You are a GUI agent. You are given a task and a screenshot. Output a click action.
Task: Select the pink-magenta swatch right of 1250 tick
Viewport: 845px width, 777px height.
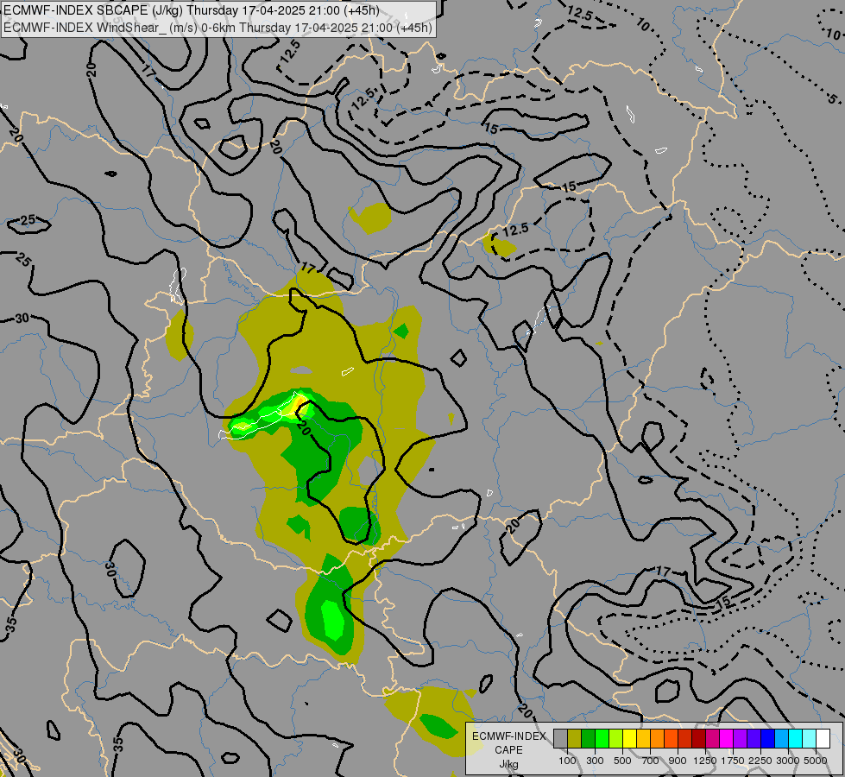click(712, 738)
